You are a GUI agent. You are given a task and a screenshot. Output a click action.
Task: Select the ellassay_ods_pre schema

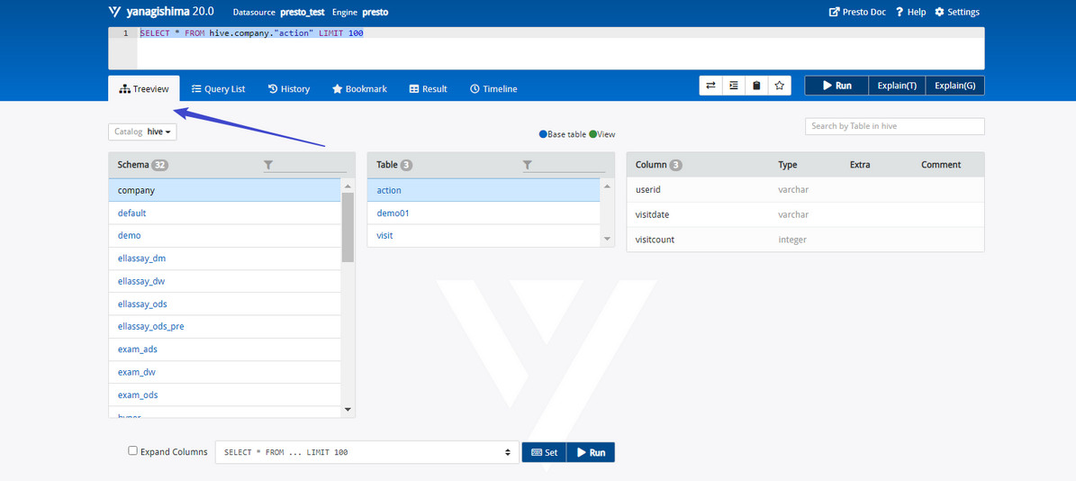[x=224, y=327]
